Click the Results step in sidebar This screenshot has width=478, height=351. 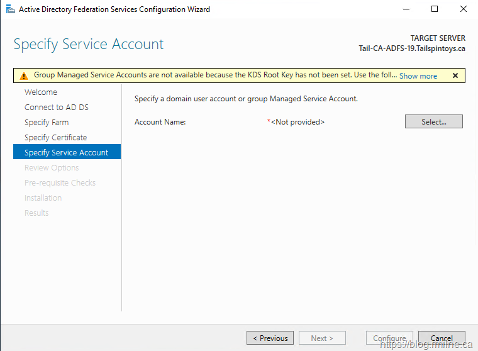(36, 213)
